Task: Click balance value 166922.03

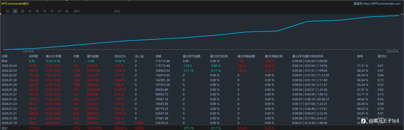Action: (x=163, y=71)
